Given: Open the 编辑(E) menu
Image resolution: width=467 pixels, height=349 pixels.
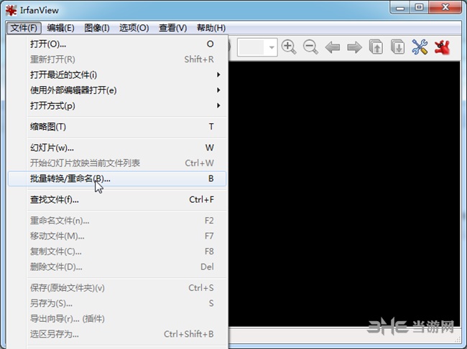Looking at the screenshot, I should pos(60,28).
